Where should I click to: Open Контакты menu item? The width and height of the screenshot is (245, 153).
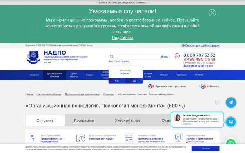tap(199, 75)
